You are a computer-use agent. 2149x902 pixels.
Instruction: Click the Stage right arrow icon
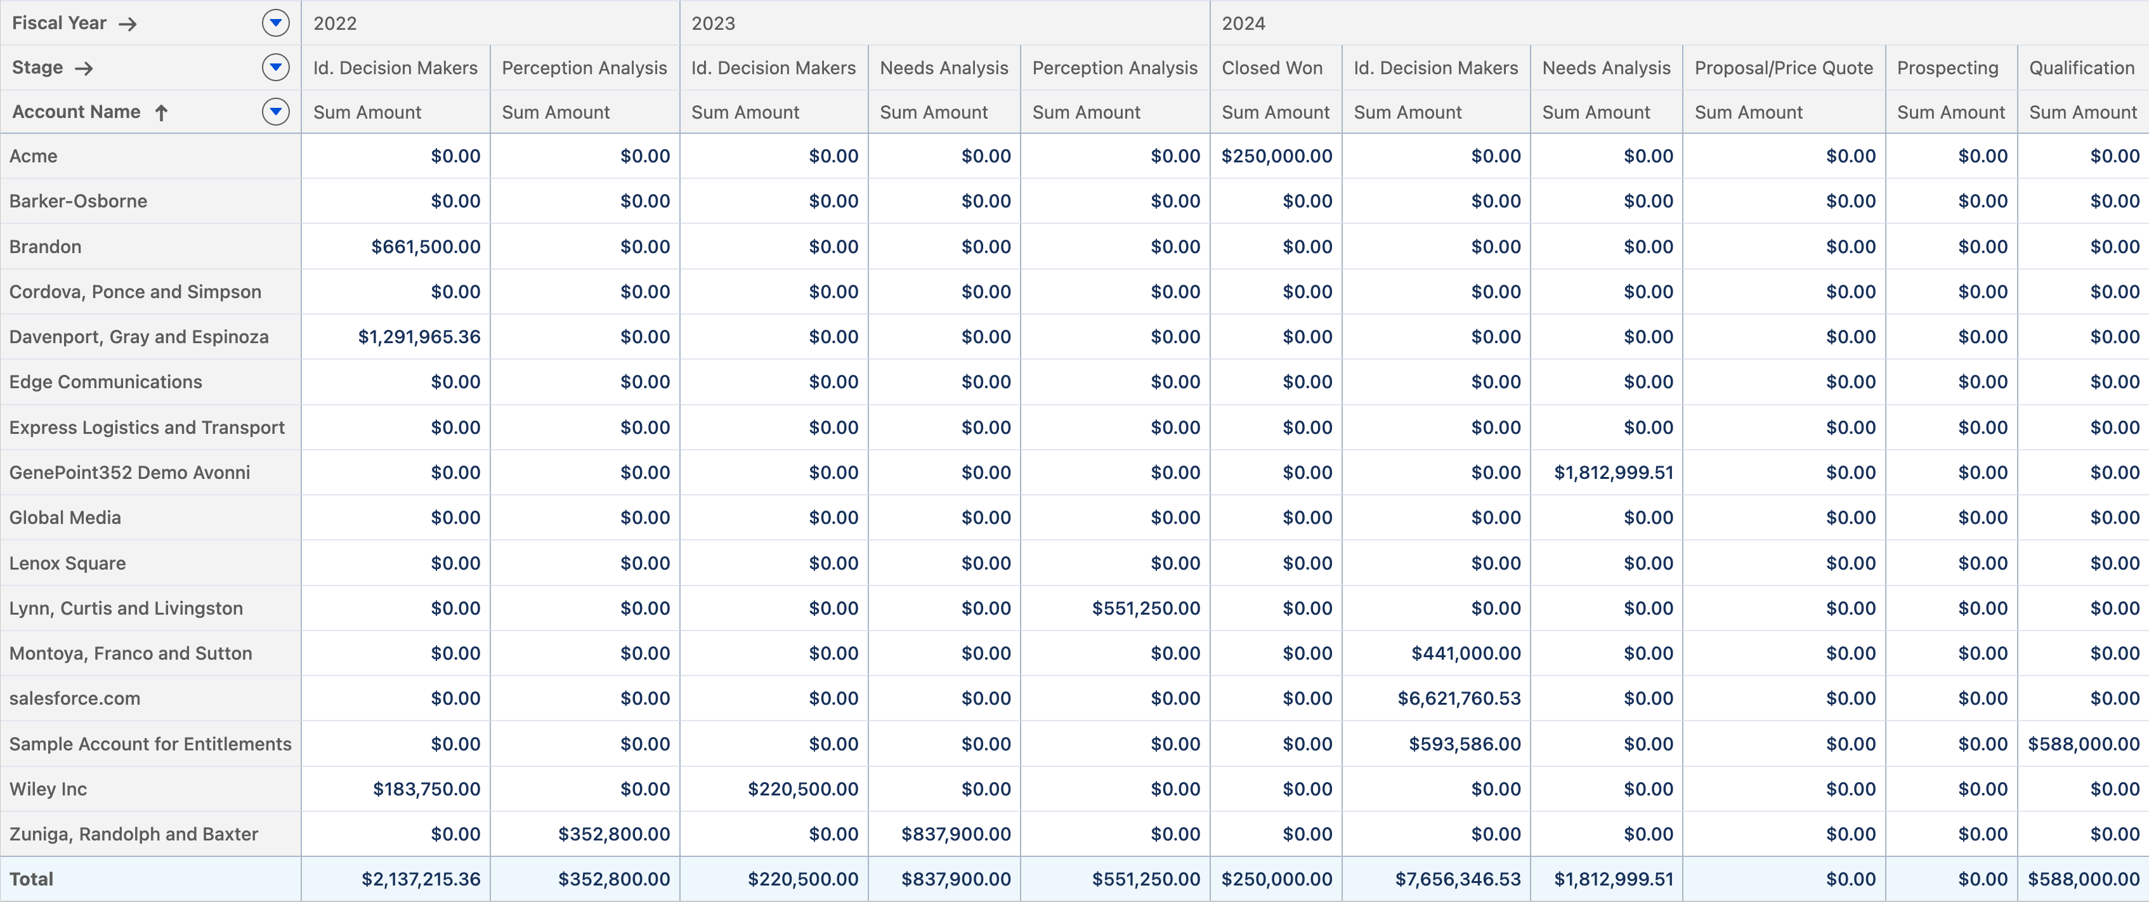tap(84, 68)
